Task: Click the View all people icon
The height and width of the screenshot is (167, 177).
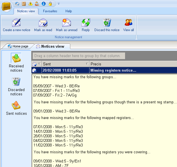Action: tap(129, 22)
